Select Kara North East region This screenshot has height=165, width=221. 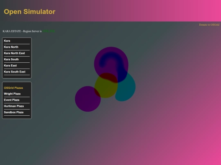click(14, 53)
